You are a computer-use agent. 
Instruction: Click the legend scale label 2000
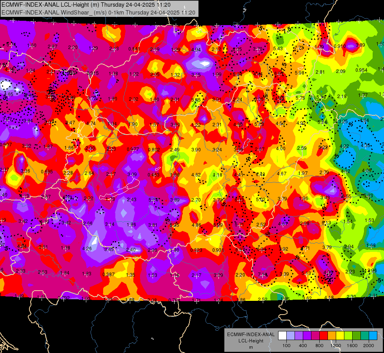point(368,346)
